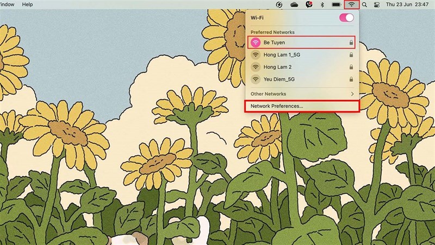Click the circular lightning bolt menu bar icon
The width and height of the screenshot is (435, 245).
(281, 4)
